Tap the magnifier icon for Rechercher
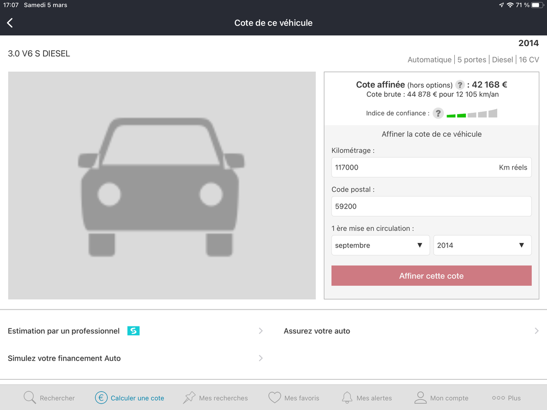Screen dimensions: 547x410 30,398
